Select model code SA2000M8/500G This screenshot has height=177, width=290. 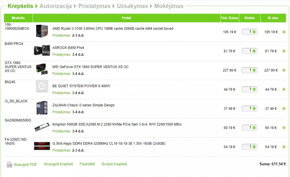pos(18,120)
